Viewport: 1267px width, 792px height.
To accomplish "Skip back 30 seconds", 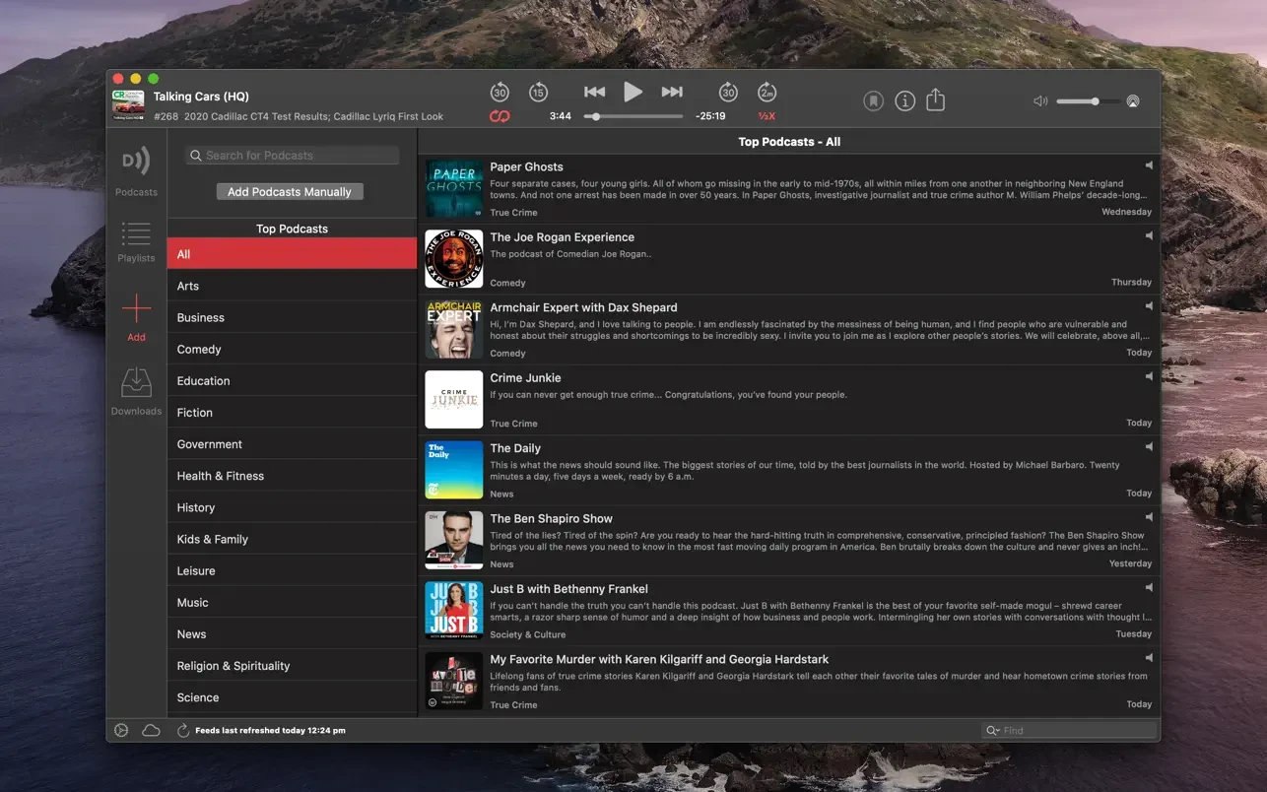I will coord(500,93).
